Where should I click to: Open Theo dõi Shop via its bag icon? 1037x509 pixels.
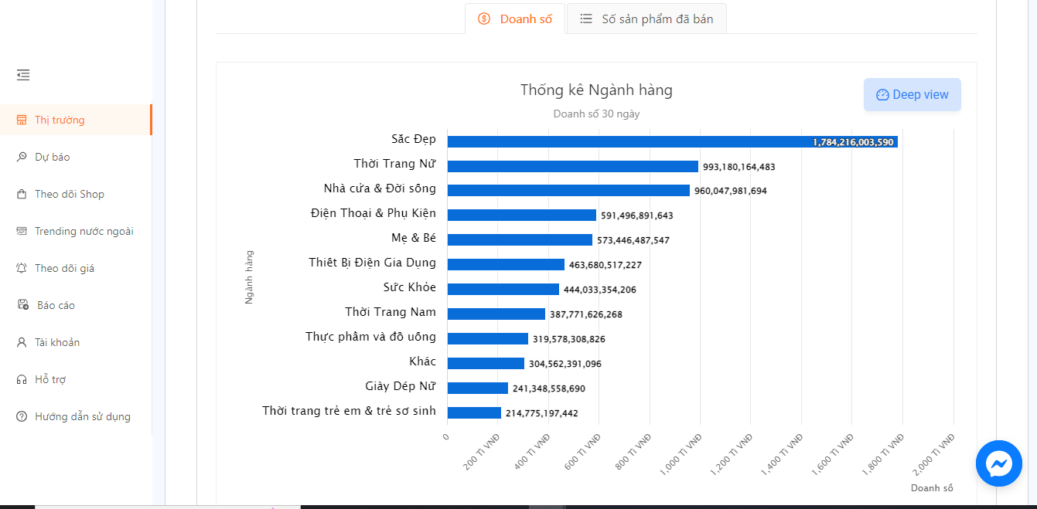click(x=21, y=194)
